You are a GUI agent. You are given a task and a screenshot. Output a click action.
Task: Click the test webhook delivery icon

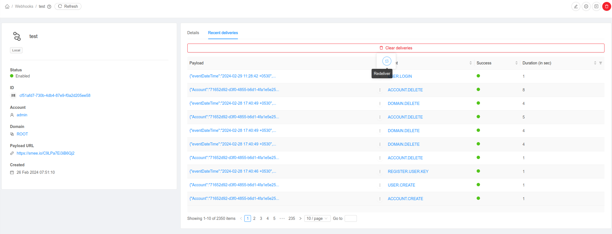click(596, 6)
